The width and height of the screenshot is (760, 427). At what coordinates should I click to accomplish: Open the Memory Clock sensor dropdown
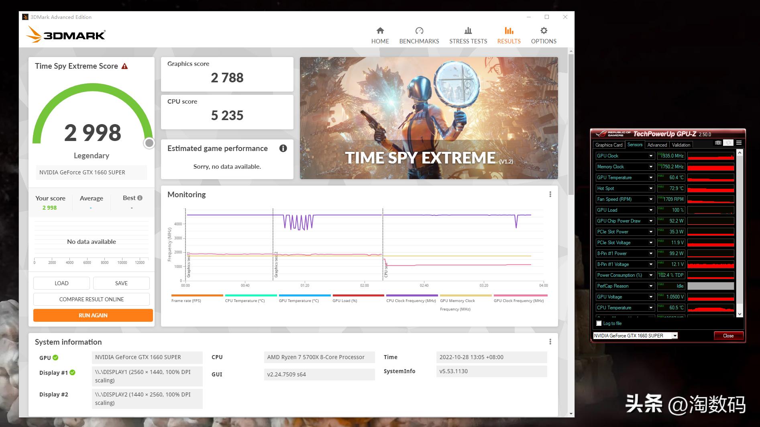(x=651, y=166)
